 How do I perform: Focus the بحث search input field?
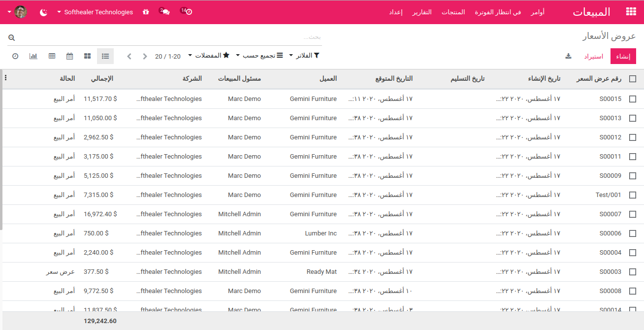point(170,37)
